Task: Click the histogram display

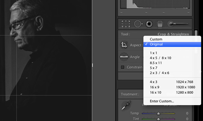Action: coord(155,4)
